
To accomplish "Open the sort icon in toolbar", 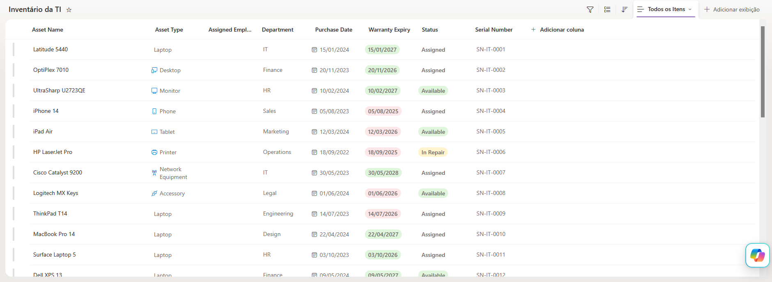I will click(x=624, y=9).
